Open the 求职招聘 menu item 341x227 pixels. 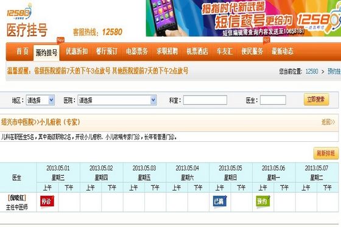167,51
